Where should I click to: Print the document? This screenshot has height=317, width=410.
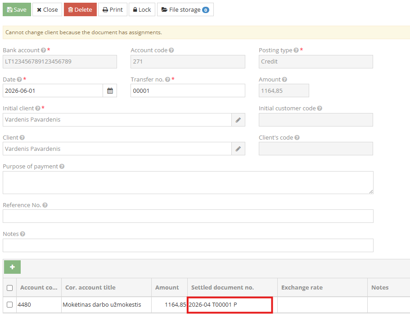[x=113, y=9]
